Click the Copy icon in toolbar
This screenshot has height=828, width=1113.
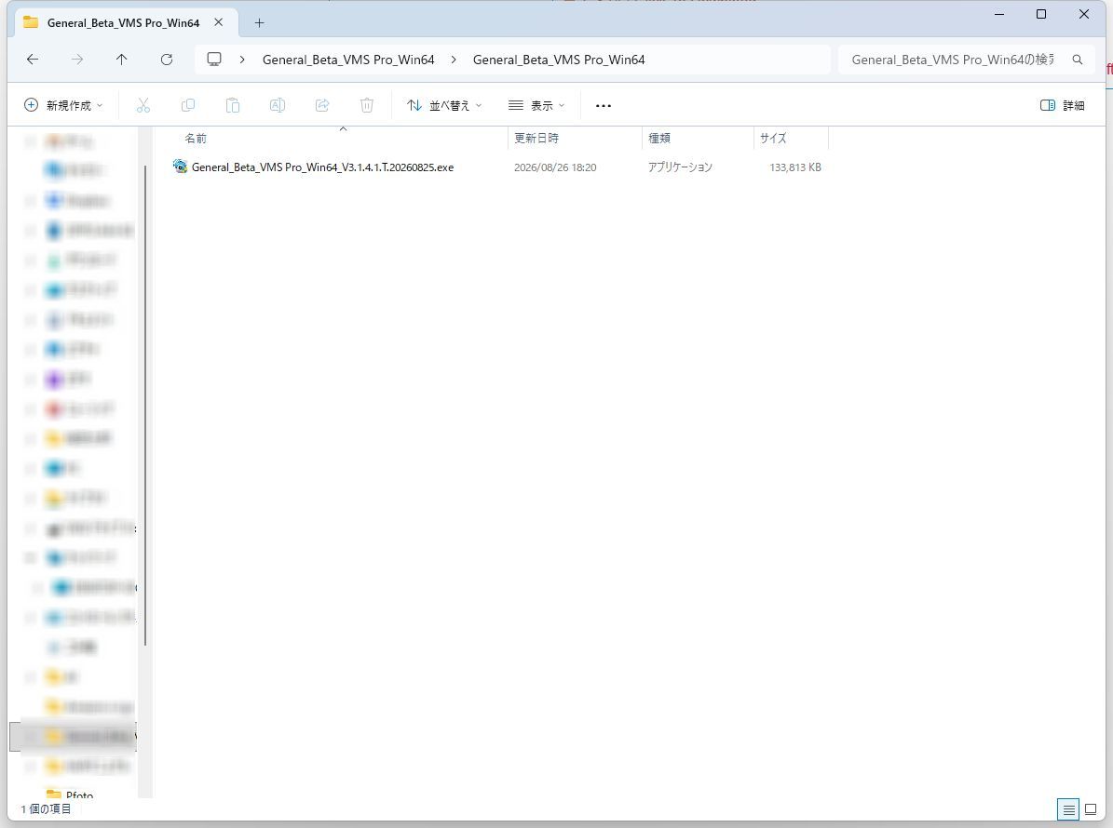pyautogui.click(x=188, y=105)
